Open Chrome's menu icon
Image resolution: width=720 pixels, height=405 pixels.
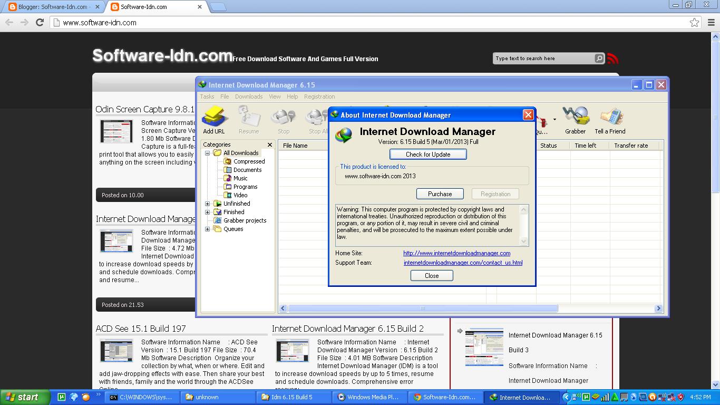(712, 22)
